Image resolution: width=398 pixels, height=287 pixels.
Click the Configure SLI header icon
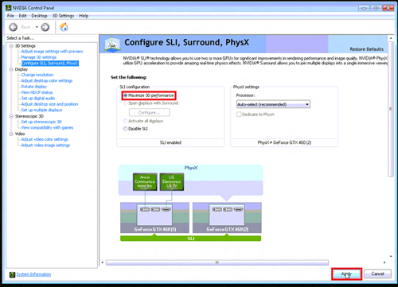(112, 44)
